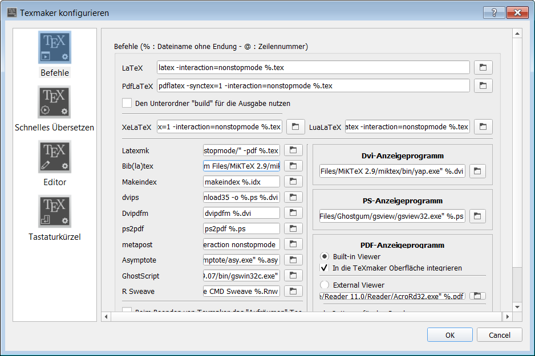Click the Makeindex command field

tap(241, 182)
